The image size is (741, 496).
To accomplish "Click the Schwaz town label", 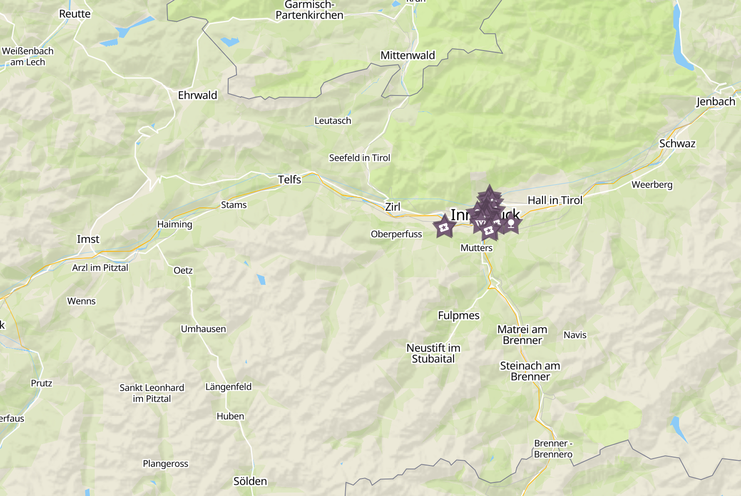I will tap(677, 144).
